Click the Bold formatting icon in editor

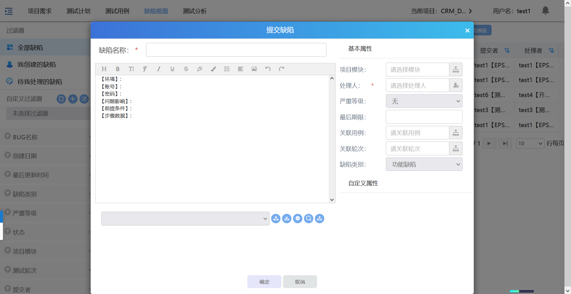[x=118, y=69]
